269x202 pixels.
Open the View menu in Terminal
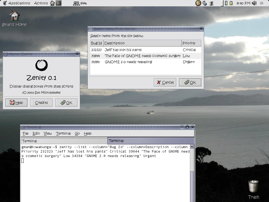tap(48, 133)
